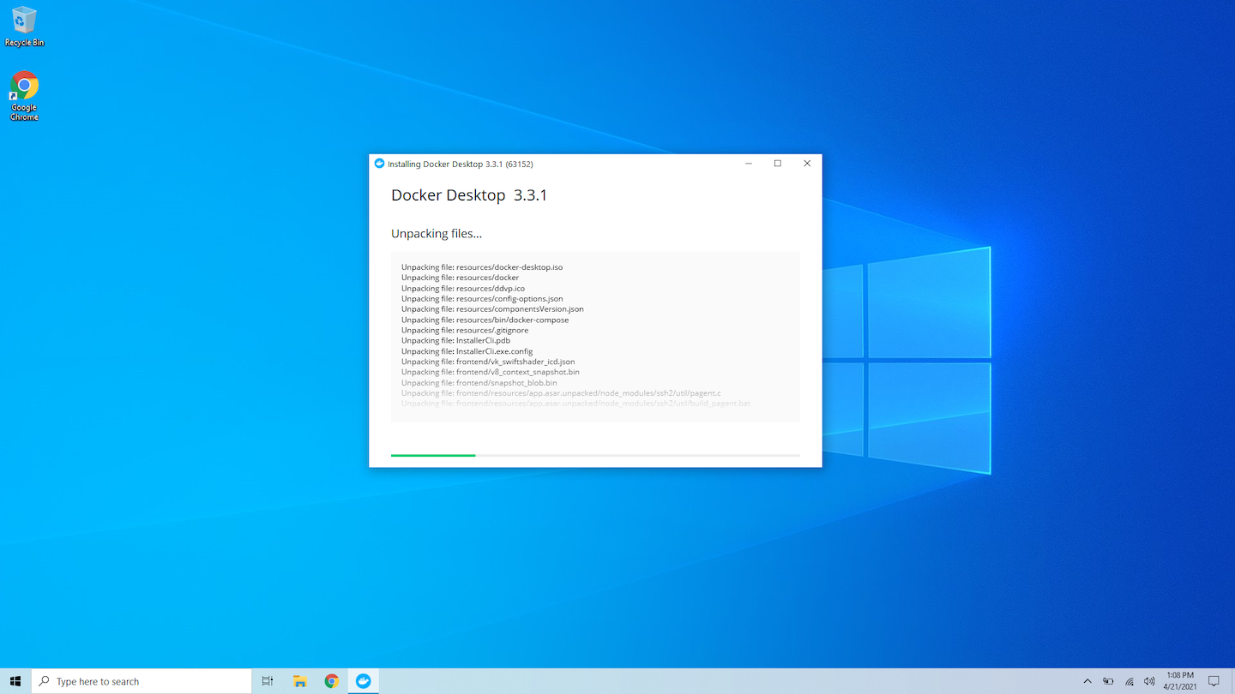The height and width of the screenshot is (694, 1235).
Task: Select the log line 'resources/docker-desktop.iso'
Action: pyautogui.click(x=482, y=267)
